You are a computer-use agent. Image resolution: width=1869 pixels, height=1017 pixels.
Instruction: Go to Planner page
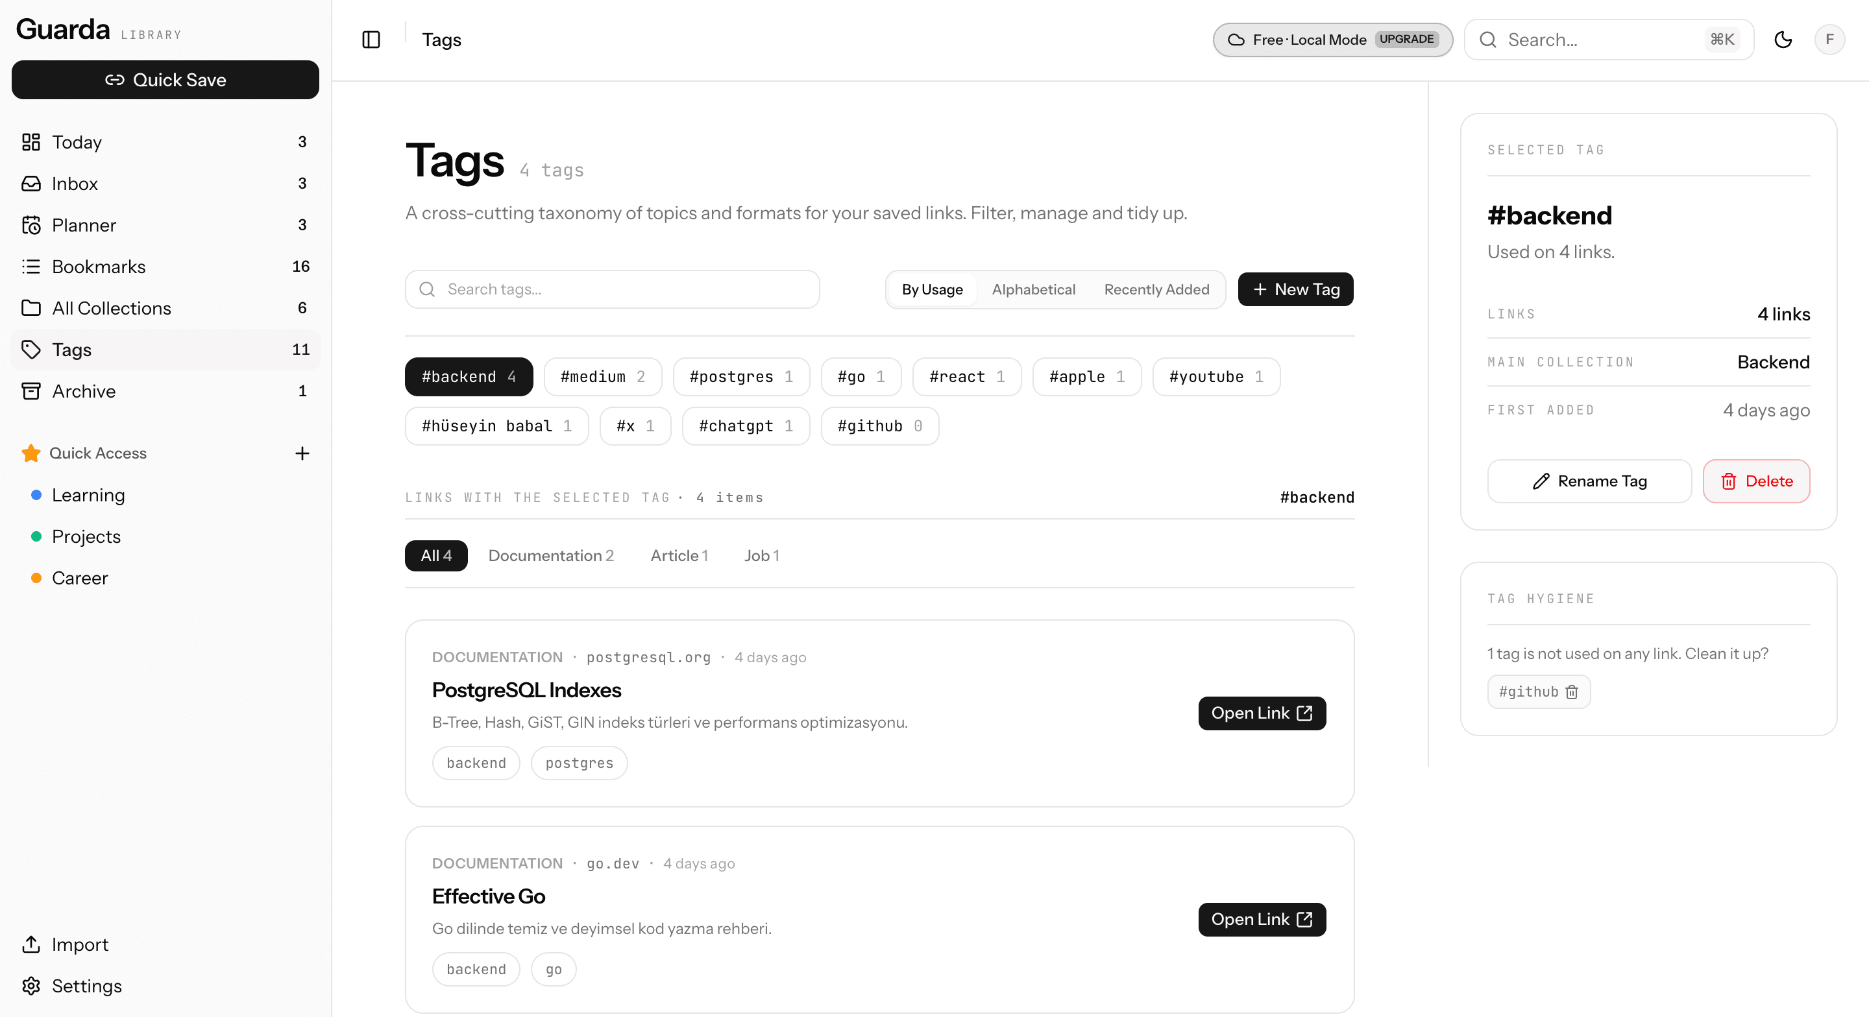tap(165, 225)
